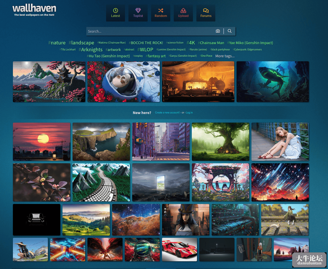Open the green sea cliffs wallpaper
328x269 pixels.
pyautogui.click(x=101, y=142)
